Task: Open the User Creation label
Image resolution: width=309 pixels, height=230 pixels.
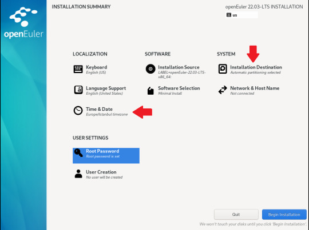Action: pos(101,172)
